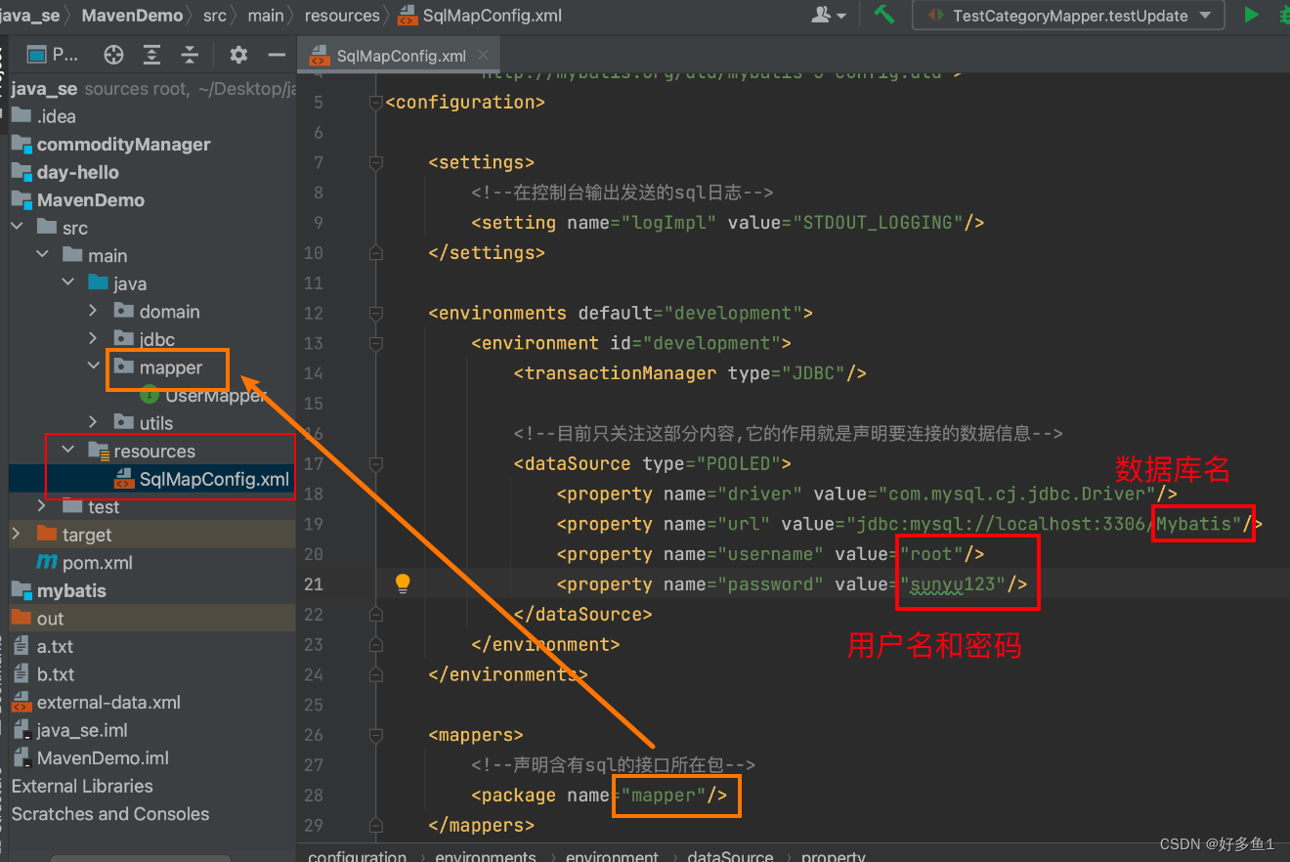Hide the Project tool window with minus icon
The width and height of the screenshot is (1290, 862).
click(277, 55)
